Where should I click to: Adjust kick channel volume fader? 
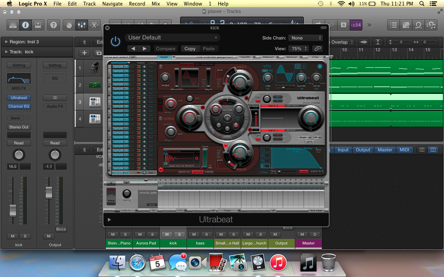pyautogui.click(x=12, y=210)
